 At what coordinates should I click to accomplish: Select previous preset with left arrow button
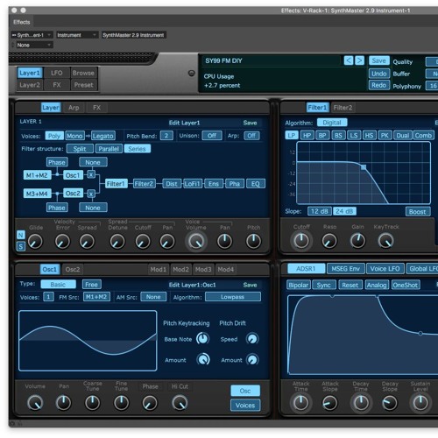[x=349, y=60]
